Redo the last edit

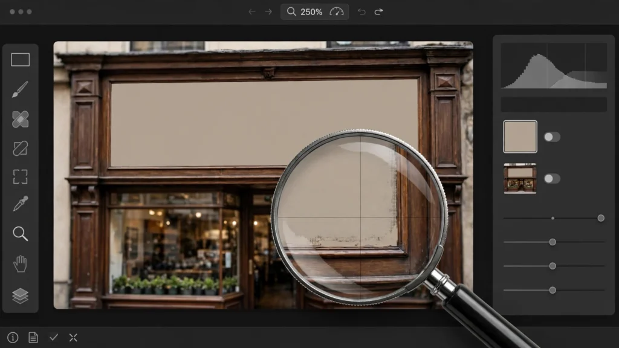[x=378, y=12]
